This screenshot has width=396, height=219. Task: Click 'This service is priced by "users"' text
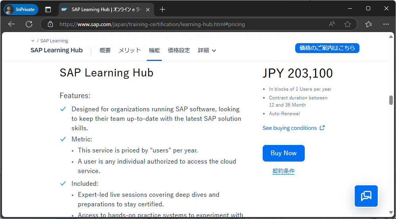click(138, 150)
